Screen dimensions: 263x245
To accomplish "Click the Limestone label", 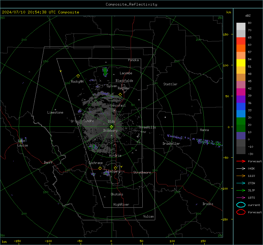I will pyautogui.click(x=55, y=112).
